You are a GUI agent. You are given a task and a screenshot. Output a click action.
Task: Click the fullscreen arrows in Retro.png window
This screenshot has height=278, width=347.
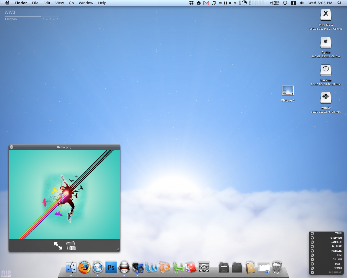pos(58,246)
